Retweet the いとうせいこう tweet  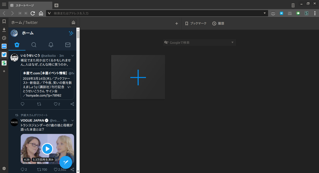coord(39,104)
